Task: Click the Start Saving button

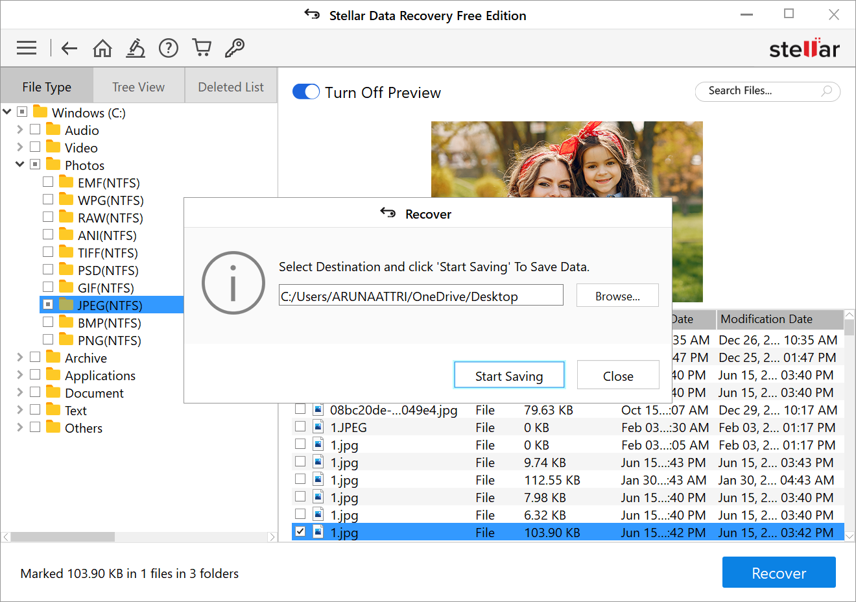Action: click(509, 376)
